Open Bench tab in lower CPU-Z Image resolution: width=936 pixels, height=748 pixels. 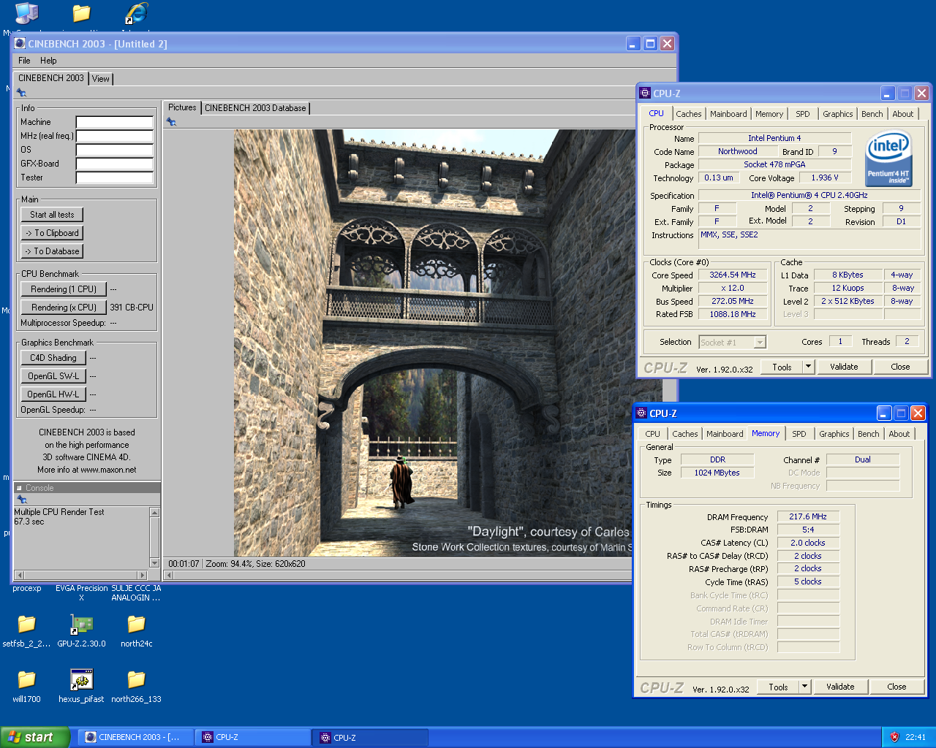[x=869, y=434]
